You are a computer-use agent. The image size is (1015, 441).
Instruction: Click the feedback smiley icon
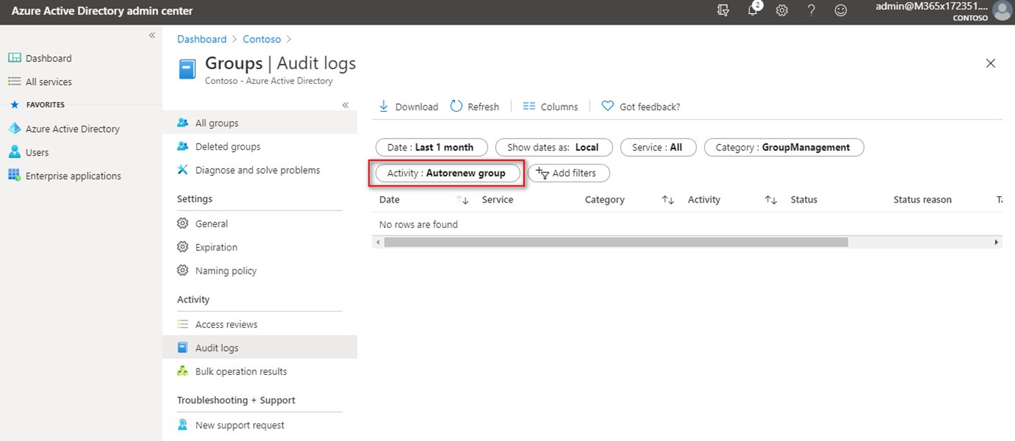[841, 11]
